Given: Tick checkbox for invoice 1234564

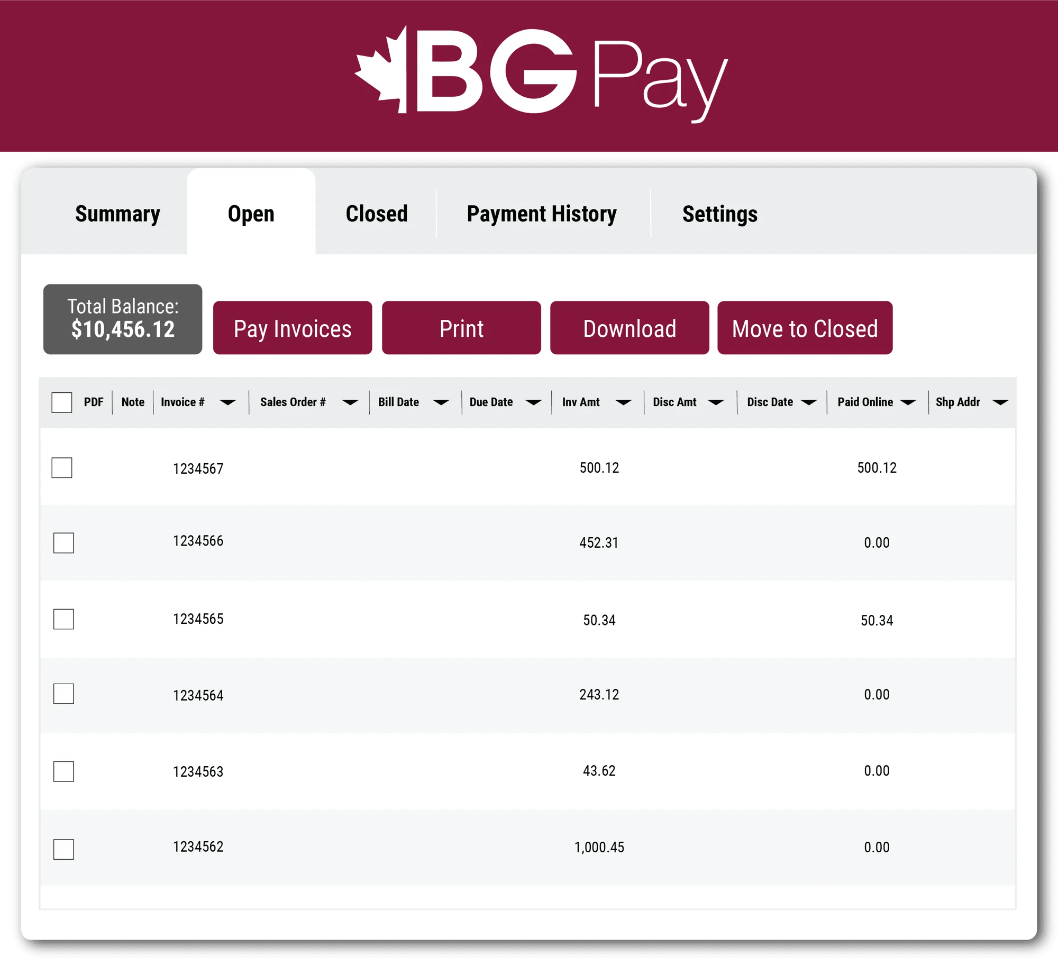Looking at the screenshot, I should (63, 694).
